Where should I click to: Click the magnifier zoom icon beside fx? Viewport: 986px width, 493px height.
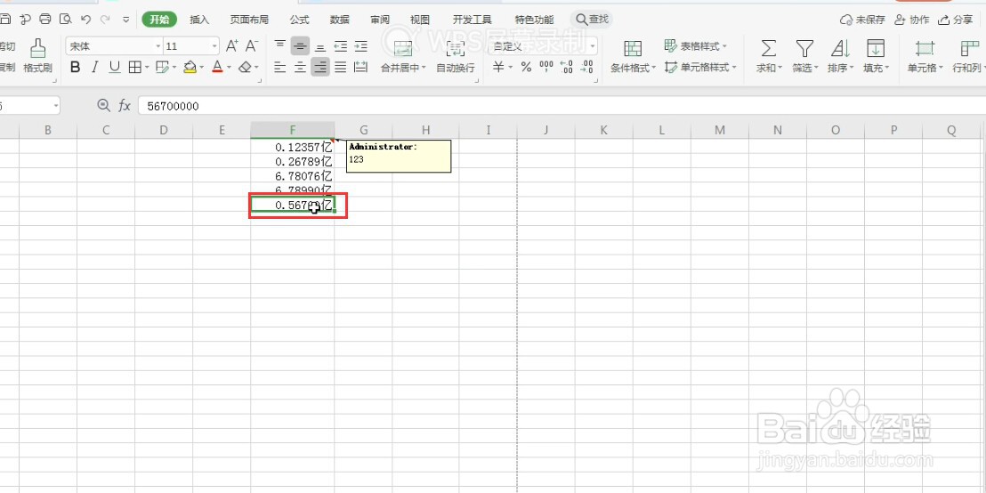[104, 106]
